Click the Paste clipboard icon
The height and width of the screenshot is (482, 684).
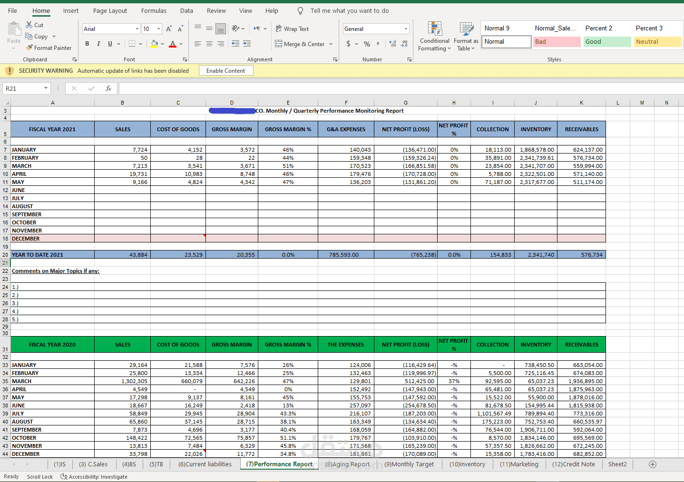click(x=14, y=29)
